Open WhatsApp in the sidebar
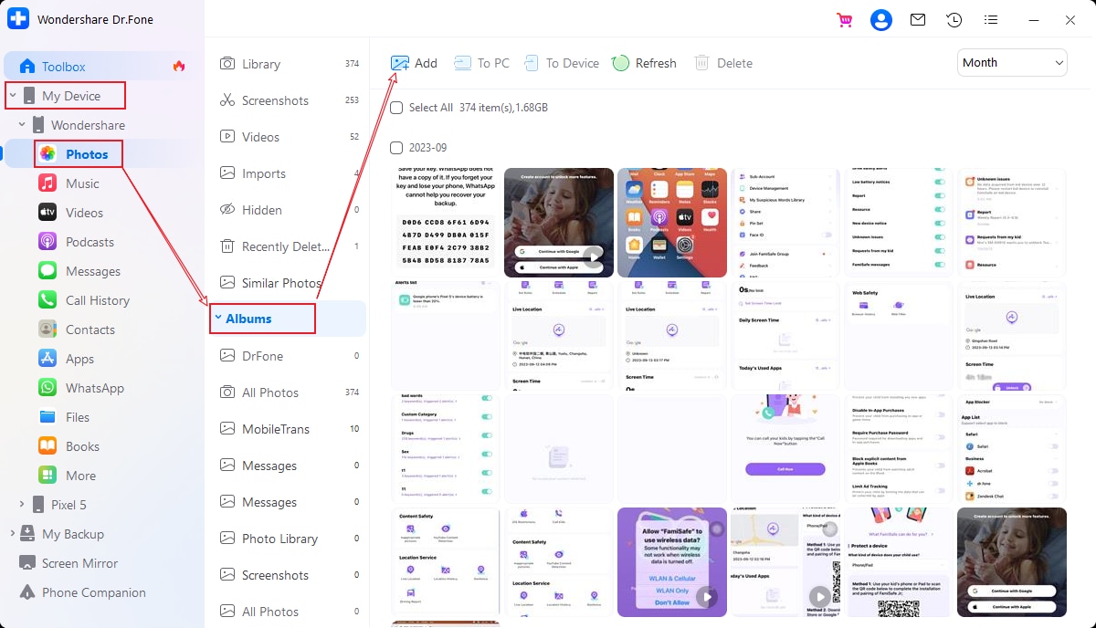1096x628 pixels. (94, 388)
